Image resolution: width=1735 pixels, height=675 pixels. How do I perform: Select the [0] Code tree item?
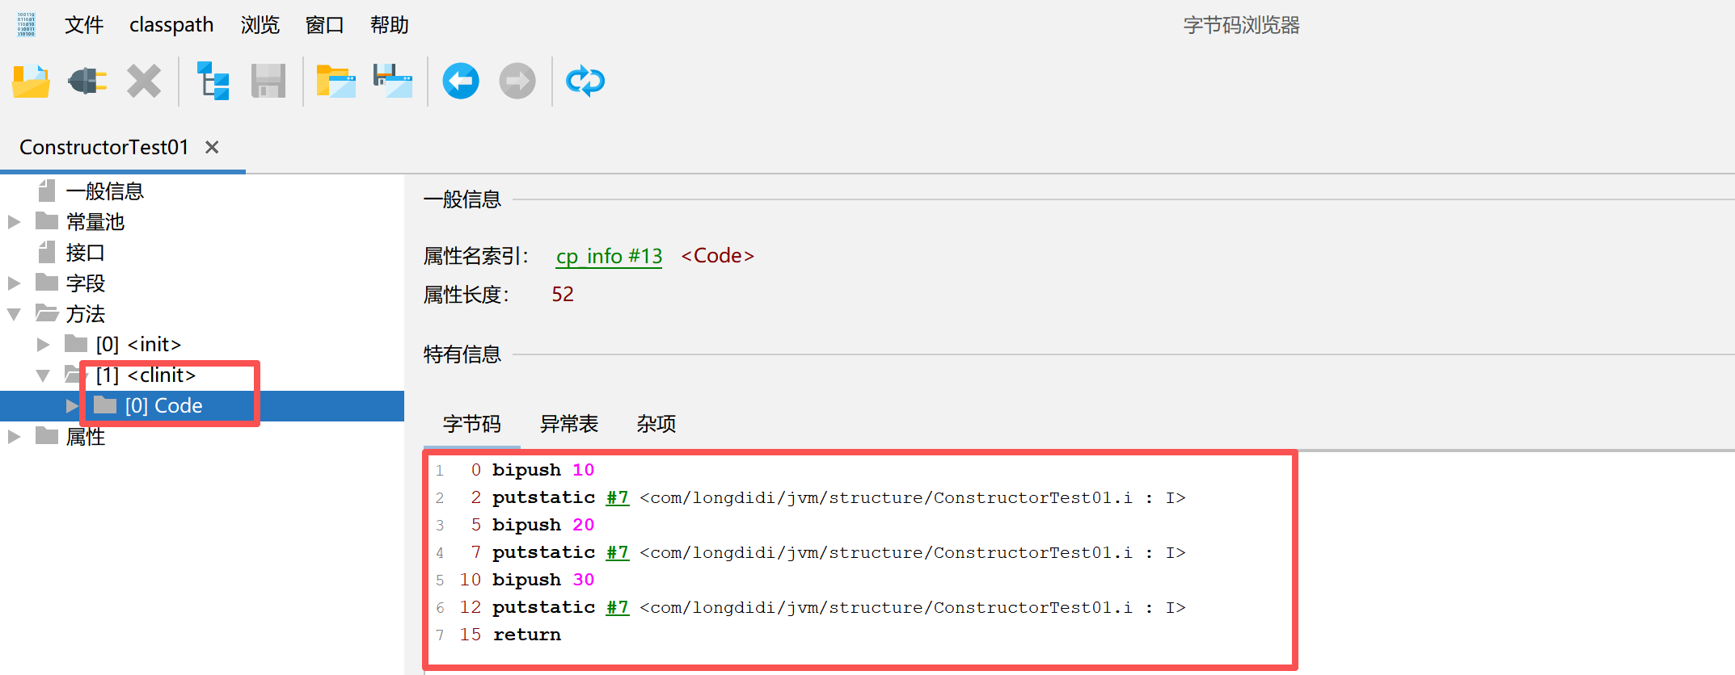tap(163, 406)
